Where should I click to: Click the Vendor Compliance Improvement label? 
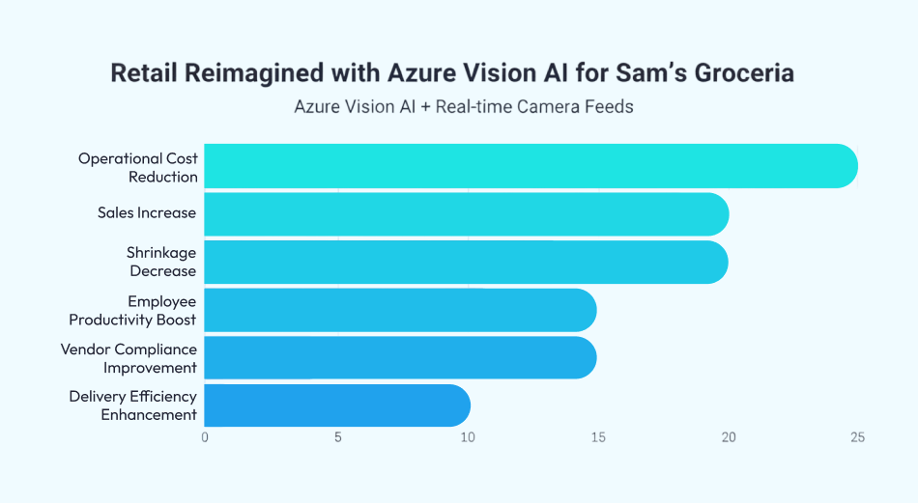tap(129, 358)
